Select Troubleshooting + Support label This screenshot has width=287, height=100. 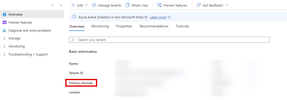28,54
